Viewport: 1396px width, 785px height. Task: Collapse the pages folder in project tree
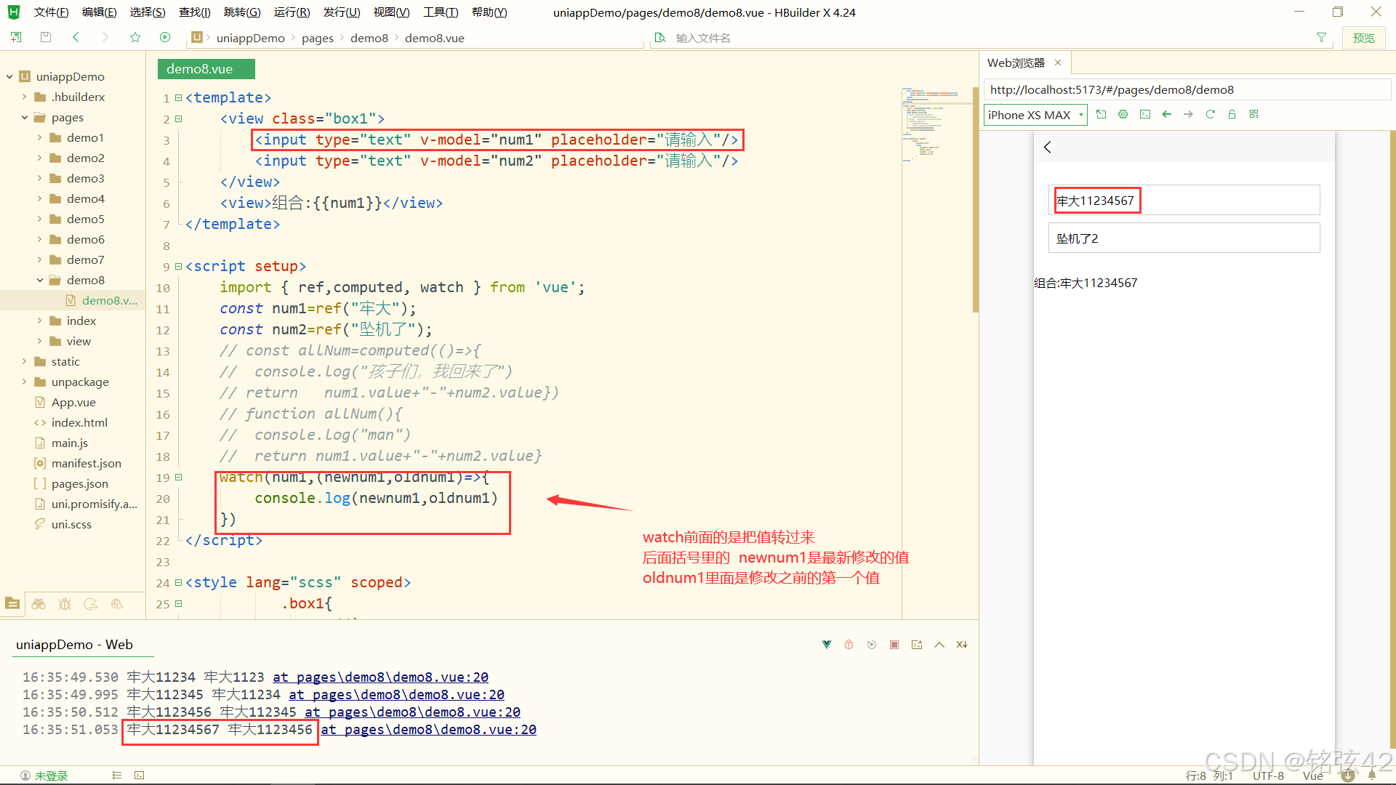click(25, 117)
